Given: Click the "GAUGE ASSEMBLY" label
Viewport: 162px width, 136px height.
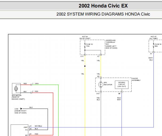Looking at the screenshot, I should (136, 79).
